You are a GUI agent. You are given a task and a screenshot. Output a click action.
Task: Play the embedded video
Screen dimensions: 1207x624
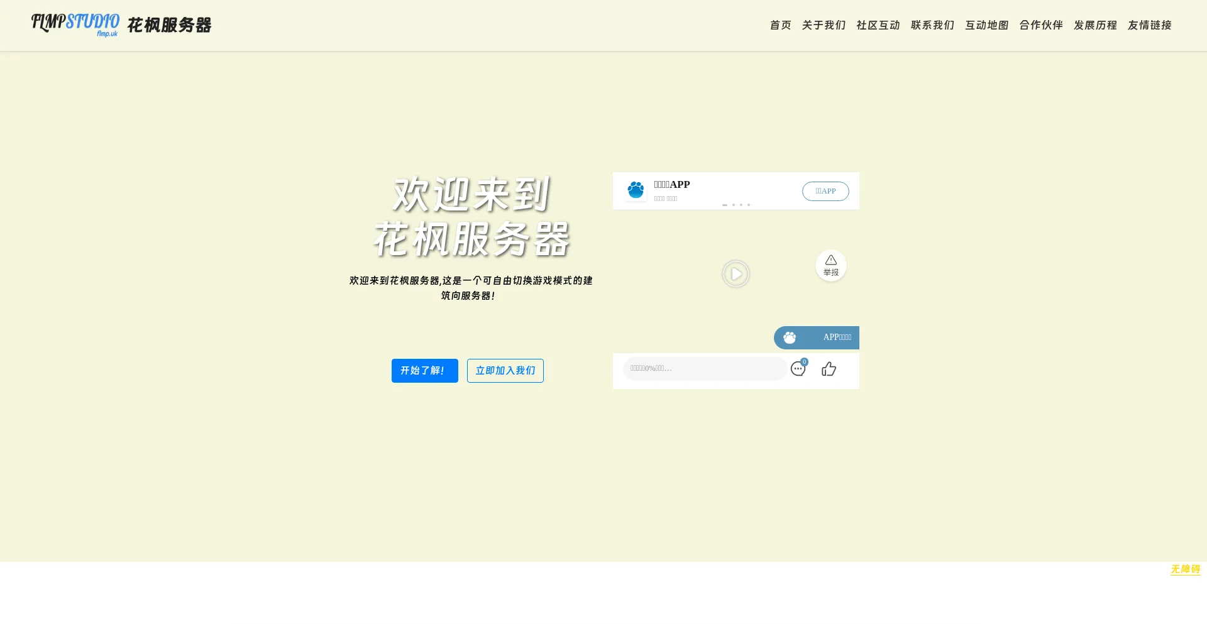[x=736, y=274]
